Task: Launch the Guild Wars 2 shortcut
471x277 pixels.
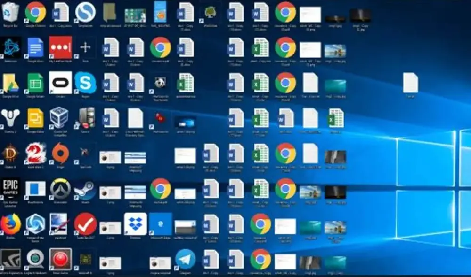Action: coord(35,154)
